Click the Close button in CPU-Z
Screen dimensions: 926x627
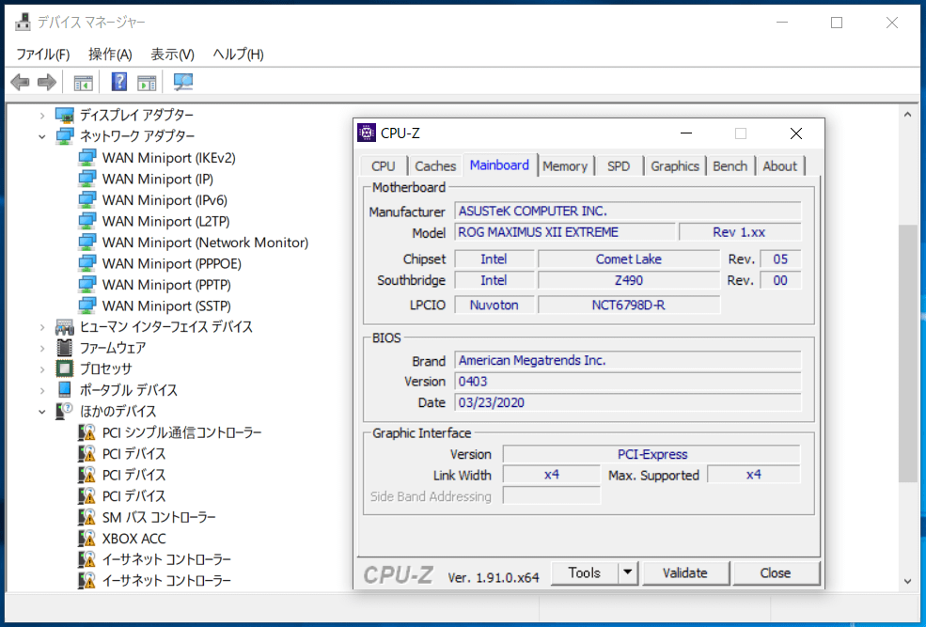776,572
